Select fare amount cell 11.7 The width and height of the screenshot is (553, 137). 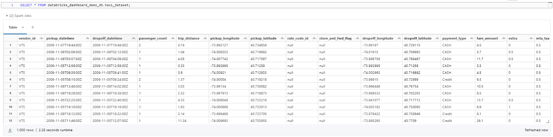tap(491, 59)
